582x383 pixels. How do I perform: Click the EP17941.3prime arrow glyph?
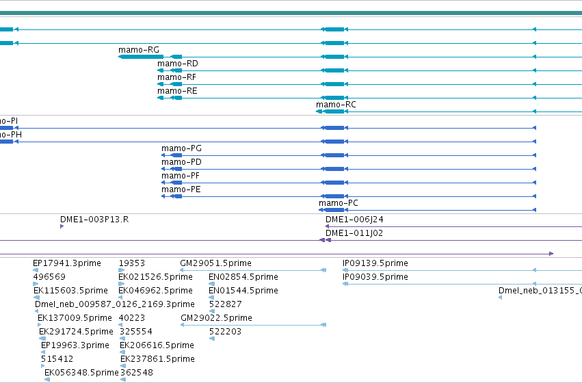click(36, 270)
